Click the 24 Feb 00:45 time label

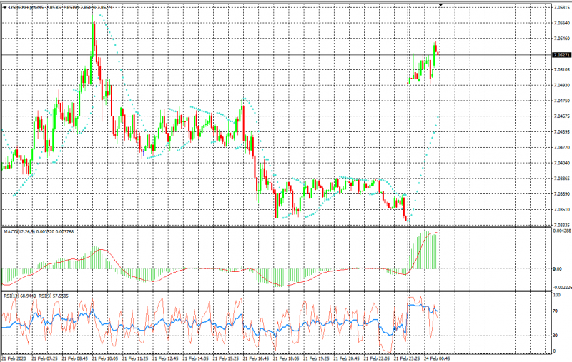(434, 358)
